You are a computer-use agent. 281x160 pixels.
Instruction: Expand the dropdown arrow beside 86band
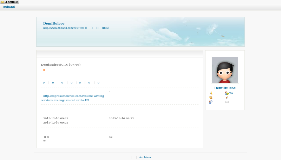click(18, 7)
